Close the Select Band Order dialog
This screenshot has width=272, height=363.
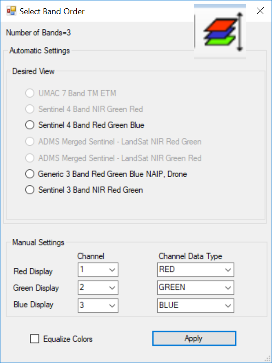[x=260, y=11]
